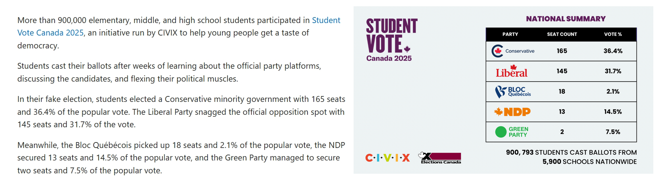Click the Bloc Québécois seat count 18
Image resolution: width=658 pixels, height=187 pixels.
[562, 92]
